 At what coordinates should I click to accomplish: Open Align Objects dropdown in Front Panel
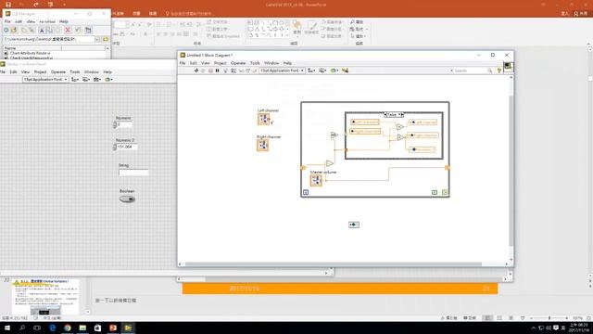pos(75,80)
